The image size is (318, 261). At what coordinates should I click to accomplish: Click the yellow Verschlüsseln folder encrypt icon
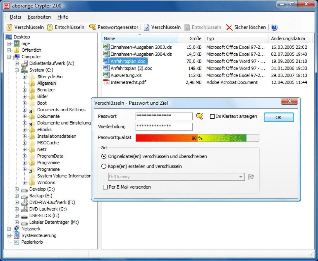coord(9,27)
